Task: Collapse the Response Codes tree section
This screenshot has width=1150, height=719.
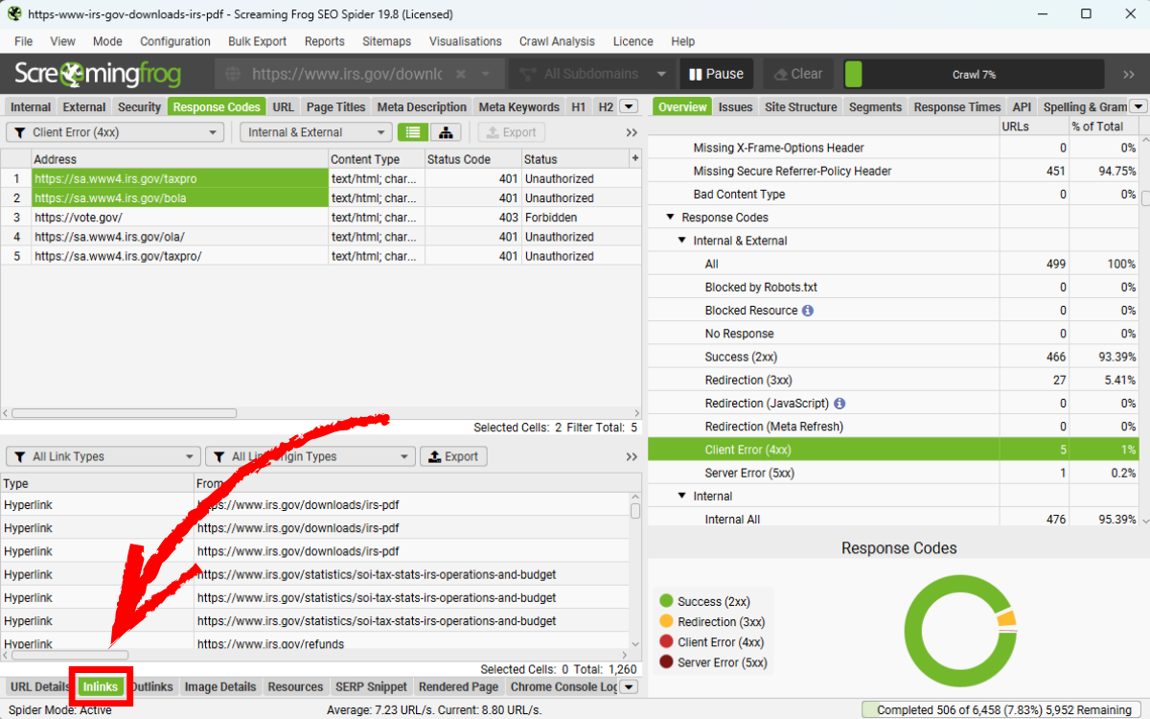Action: (x=670, y=218)
